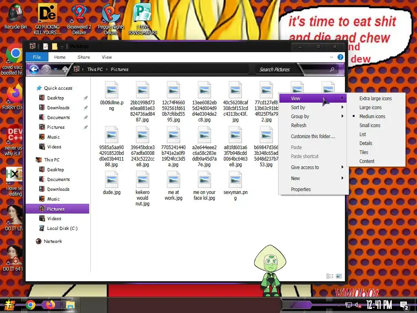Image resolution: width=417 pixels, height=313 pixels.
Task: Select the file starting with a2e644eee2
Action: (x=204, y=147)
